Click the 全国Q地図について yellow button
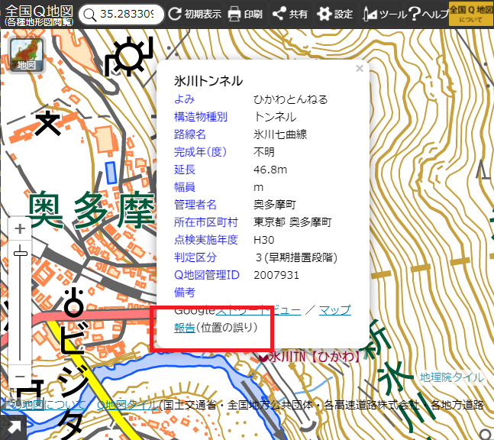This screenshot has height=440, width=494. point(470,14)
